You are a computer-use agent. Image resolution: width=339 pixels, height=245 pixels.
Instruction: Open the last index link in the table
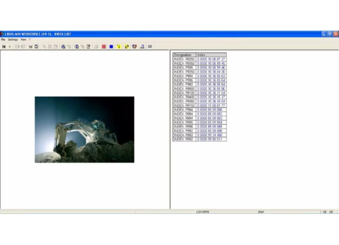[211, 139]
